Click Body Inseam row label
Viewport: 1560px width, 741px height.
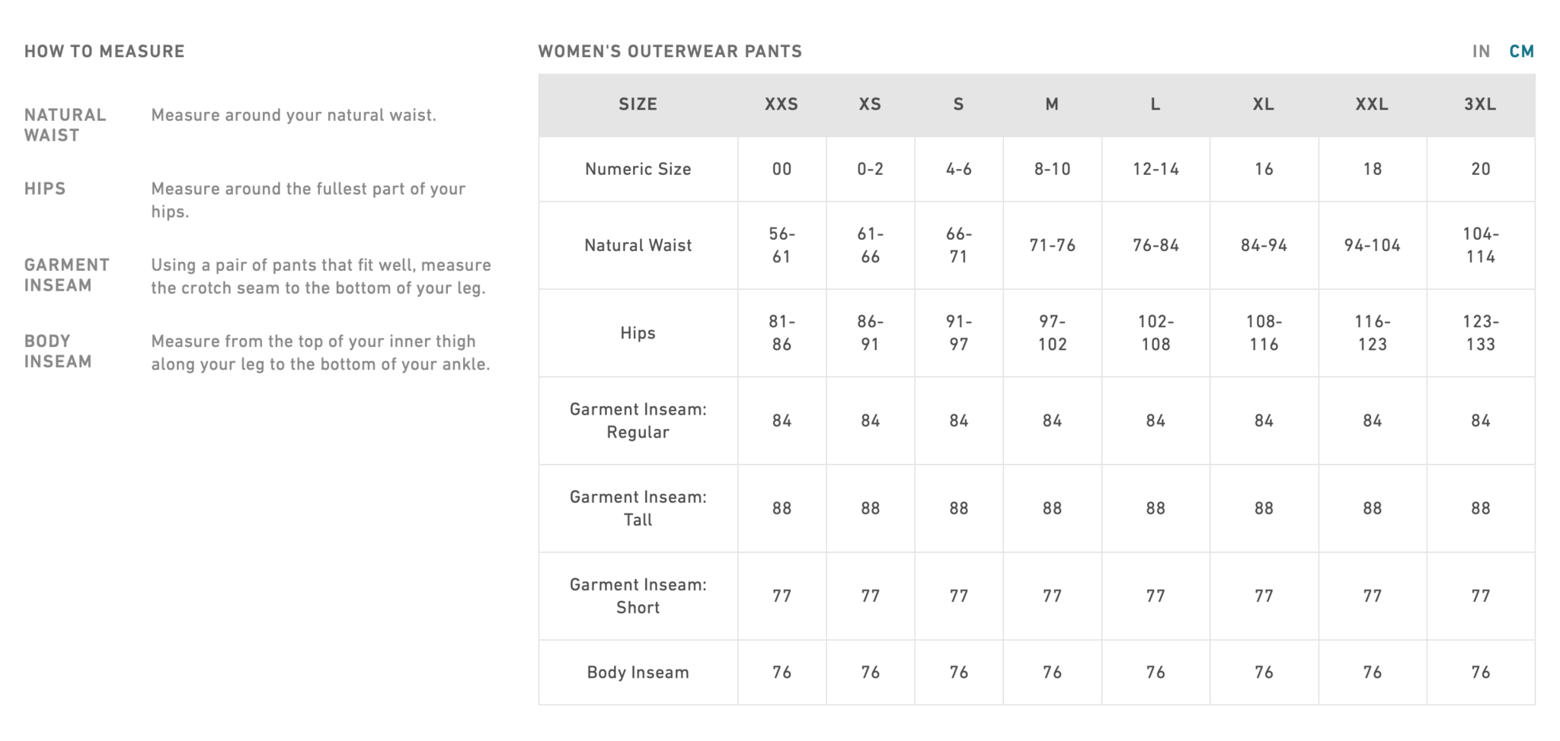click(x=638, y=673)
